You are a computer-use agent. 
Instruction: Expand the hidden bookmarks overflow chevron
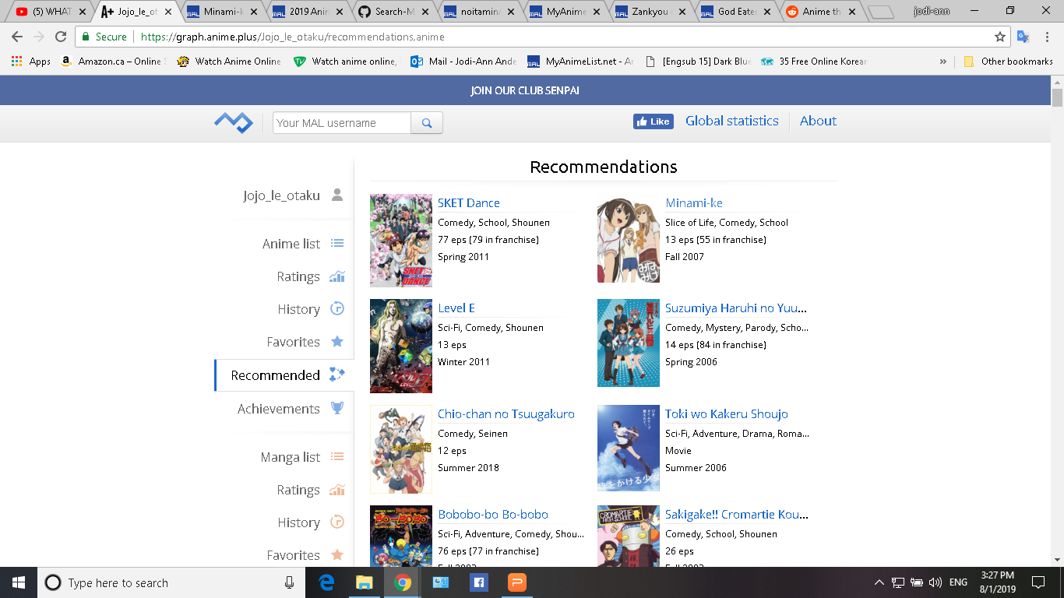(x=943, y=62)
